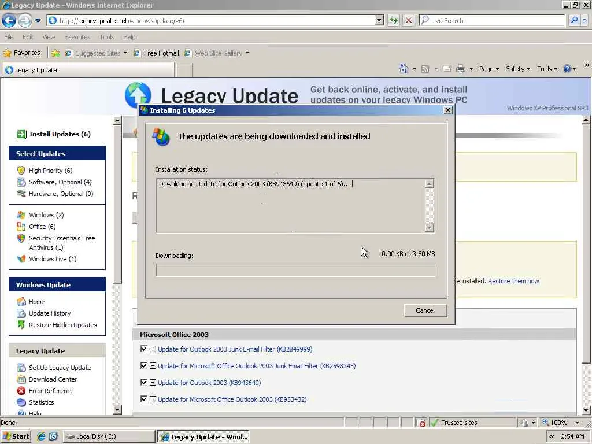Click the IE Back navigation button
Image resolution: width=592 pixels, height=444 pixels.
[9, 20]
